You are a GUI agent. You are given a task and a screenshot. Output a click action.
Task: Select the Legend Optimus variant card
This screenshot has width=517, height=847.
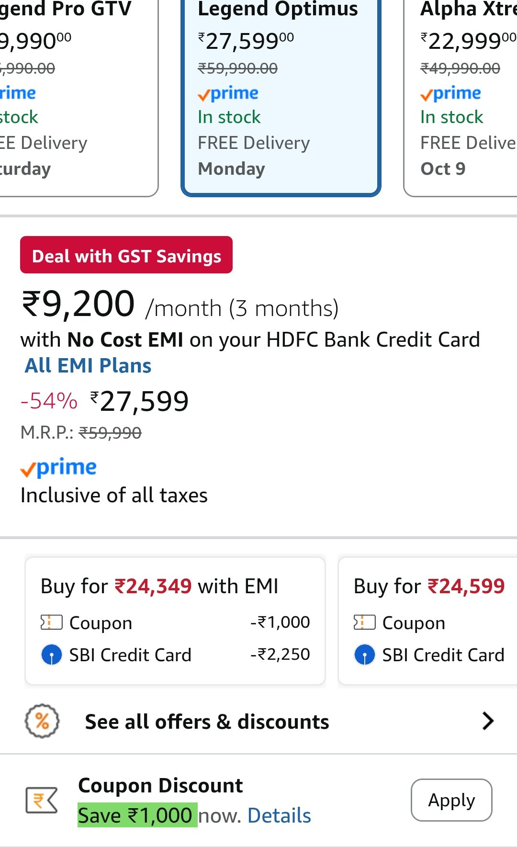click(281, 96)
